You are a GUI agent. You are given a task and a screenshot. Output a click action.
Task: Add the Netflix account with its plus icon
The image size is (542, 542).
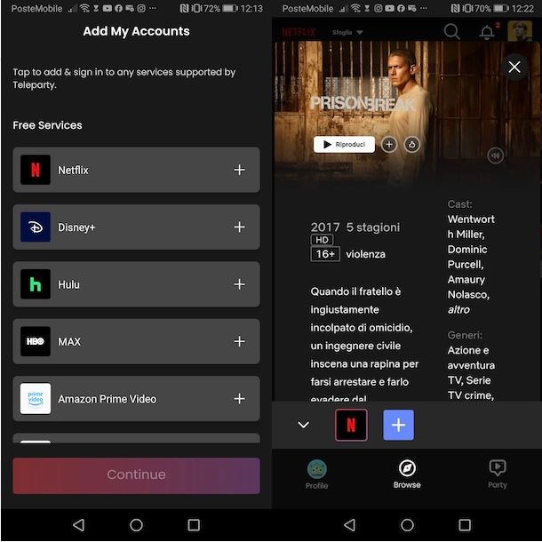pos(239,170)
